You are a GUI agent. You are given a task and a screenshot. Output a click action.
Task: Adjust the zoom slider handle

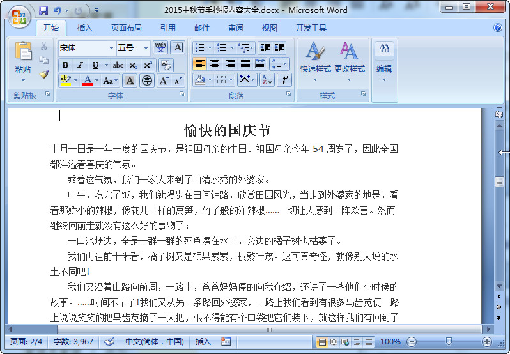point(449,341)
